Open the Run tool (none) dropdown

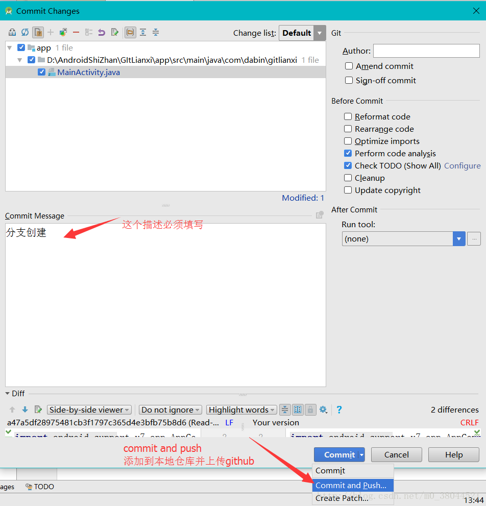tap(403, 239)
